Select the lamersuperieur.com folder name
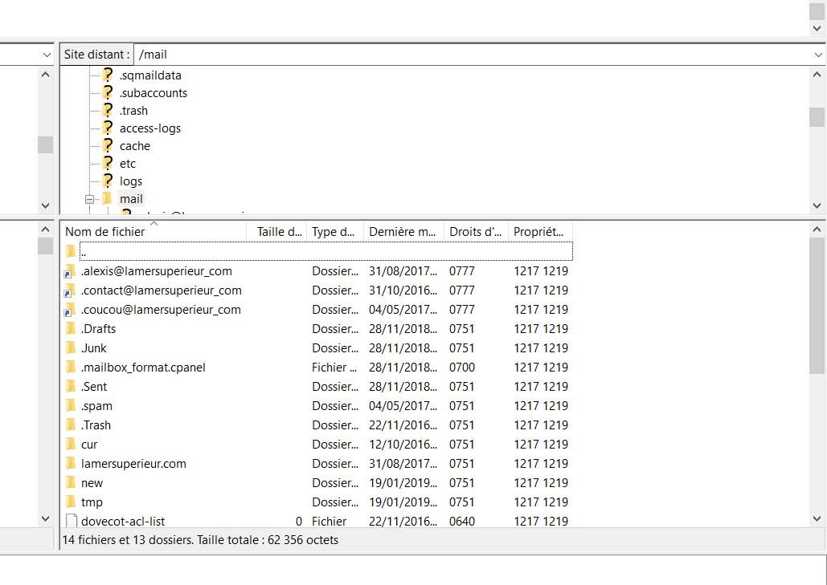The image size is (827, 585). [133, 464]
